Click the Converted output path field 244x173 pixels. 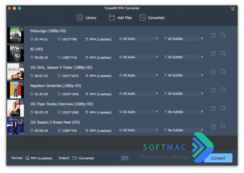coord(94,158)
